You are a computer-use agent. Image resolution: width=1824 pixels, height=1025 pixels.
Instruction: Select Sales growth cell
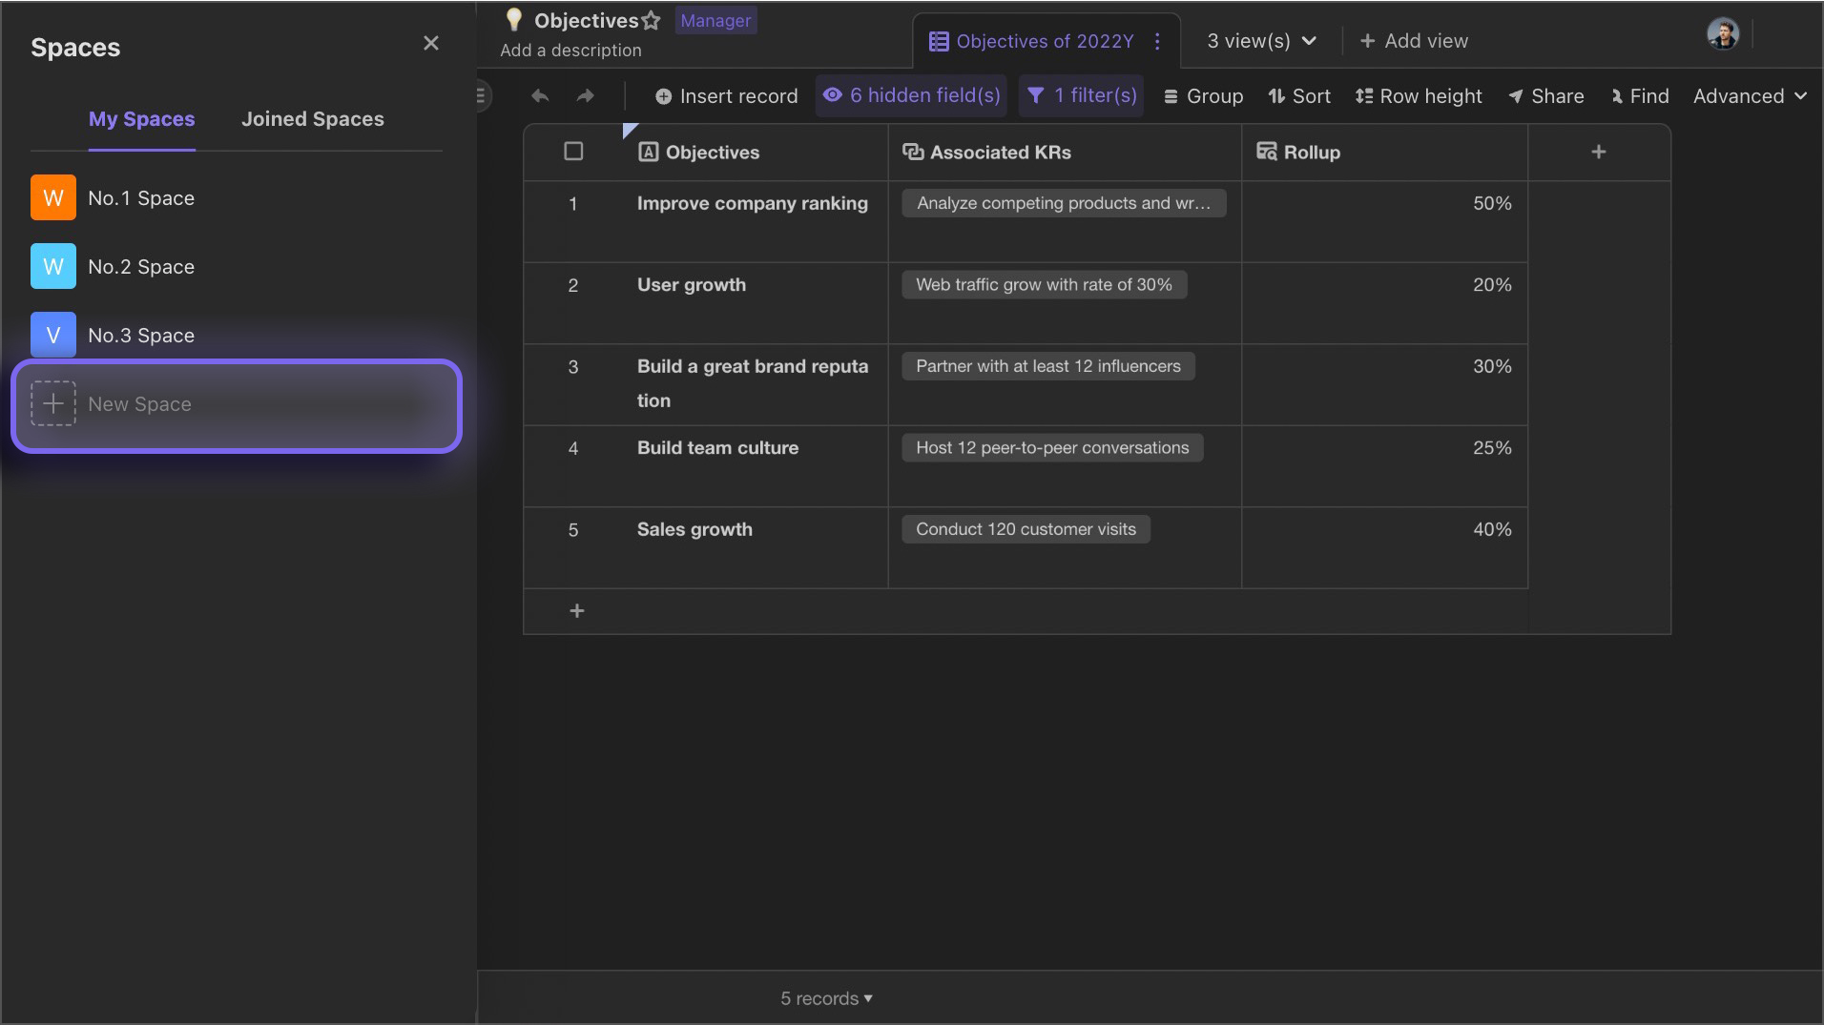coord(755,548)
